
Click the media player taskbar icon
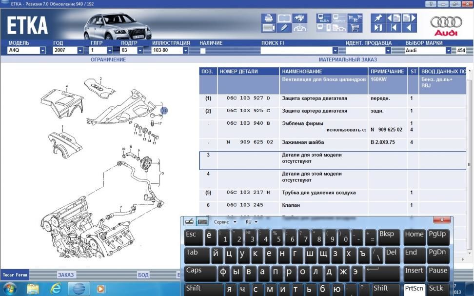[101, 289]
